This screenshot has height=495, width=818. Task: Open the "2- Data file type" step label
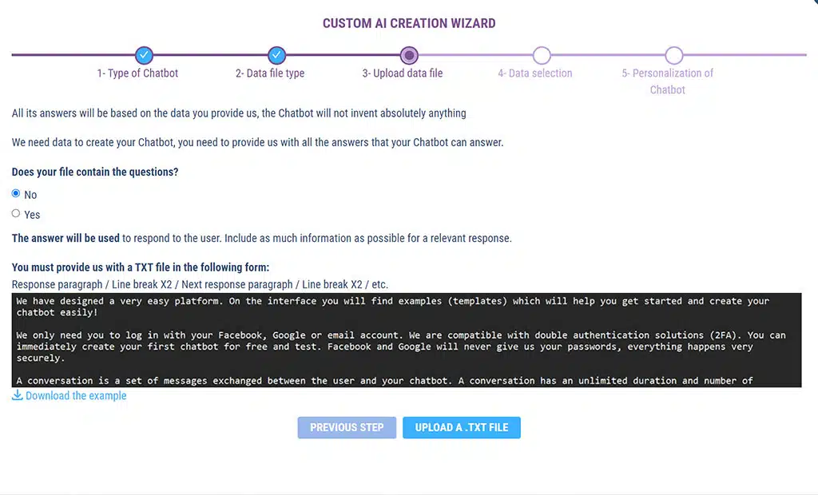tap(270, 73)
